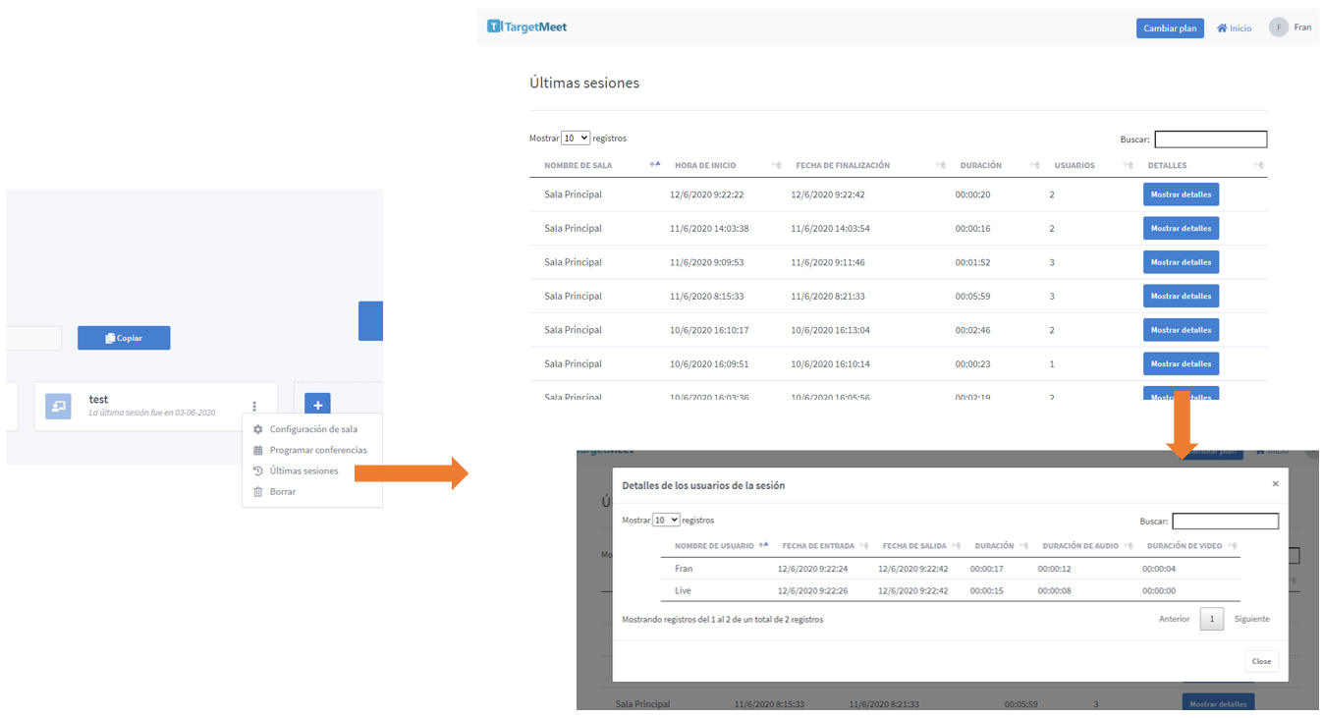Click the Live row in details table
Viewport: 1323px width, 718px height.
951,590
